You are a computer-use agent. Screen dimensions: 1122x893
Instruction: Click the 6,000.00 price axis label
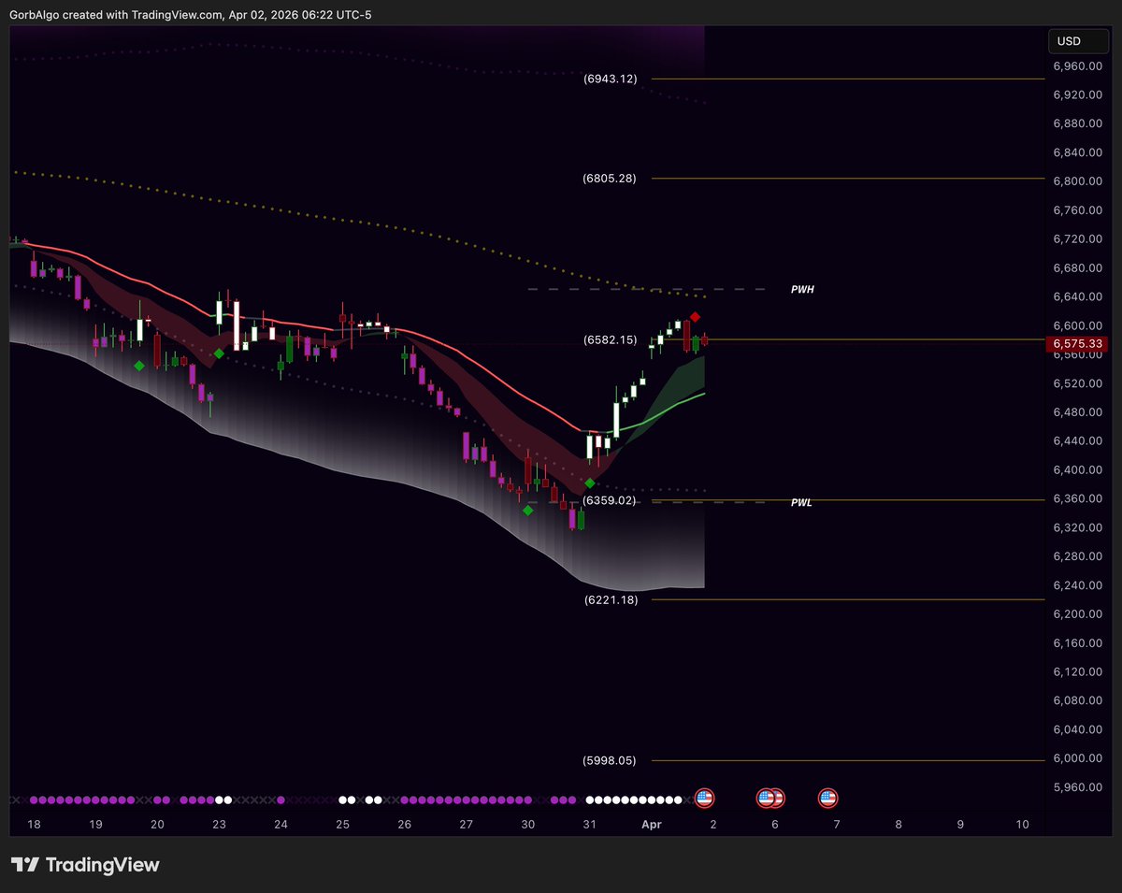[1078, 758]
